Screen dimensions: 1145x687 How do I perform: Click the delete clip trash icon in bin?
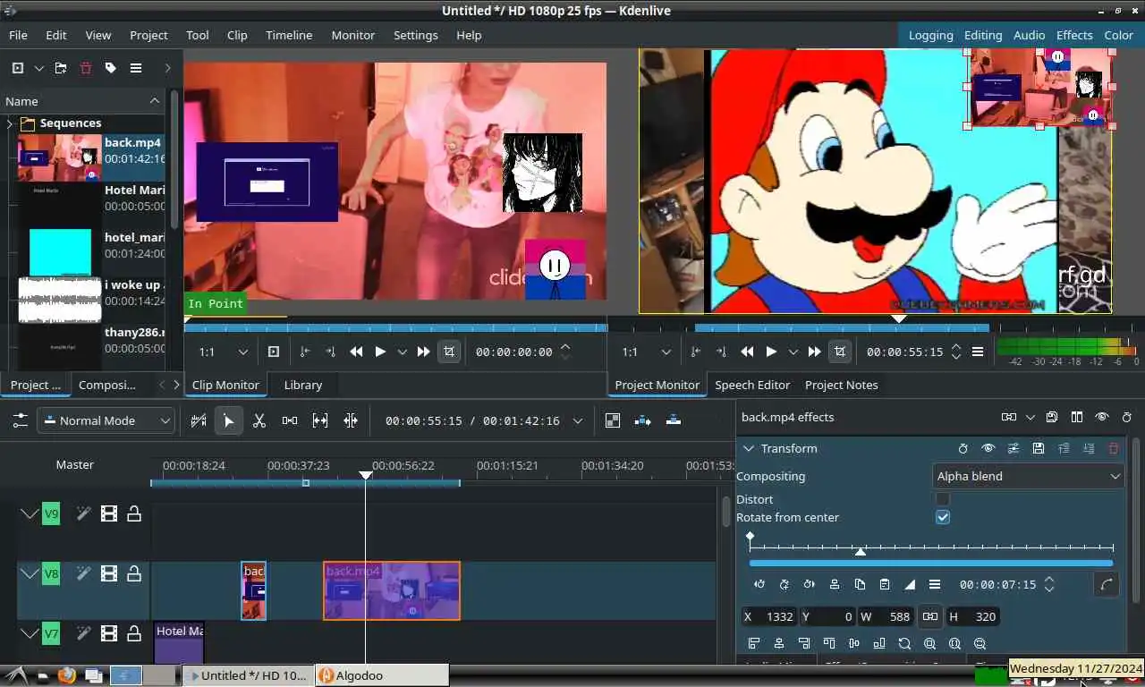[86, 68]
